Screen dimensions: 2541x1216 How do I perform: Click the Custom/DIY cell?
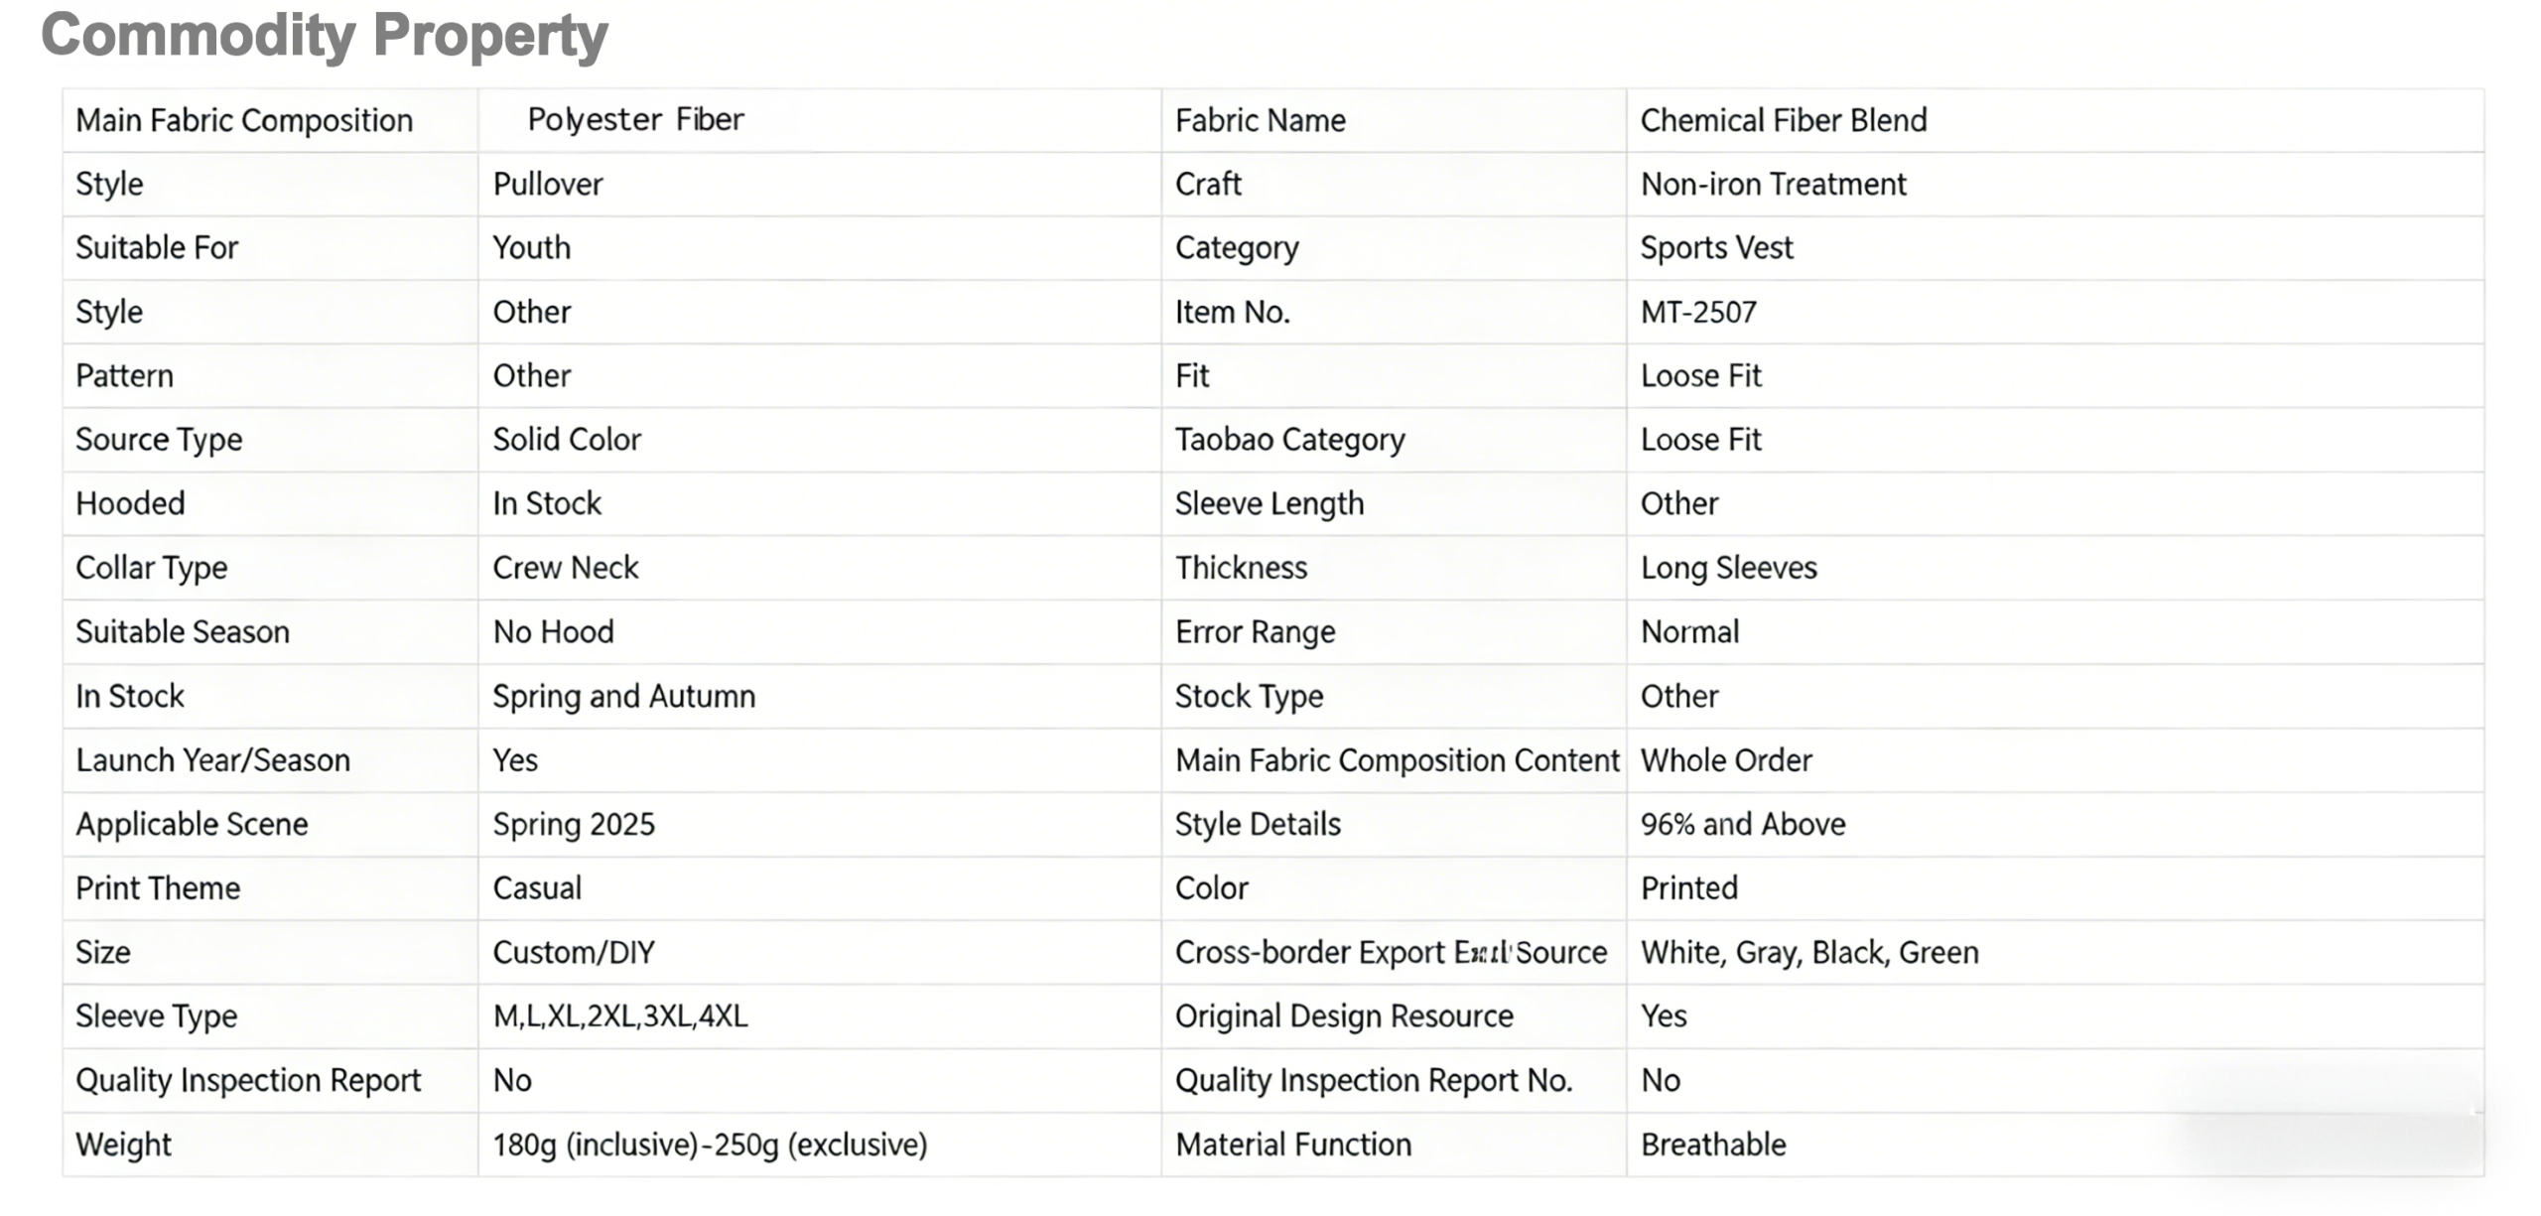[574, 953]
